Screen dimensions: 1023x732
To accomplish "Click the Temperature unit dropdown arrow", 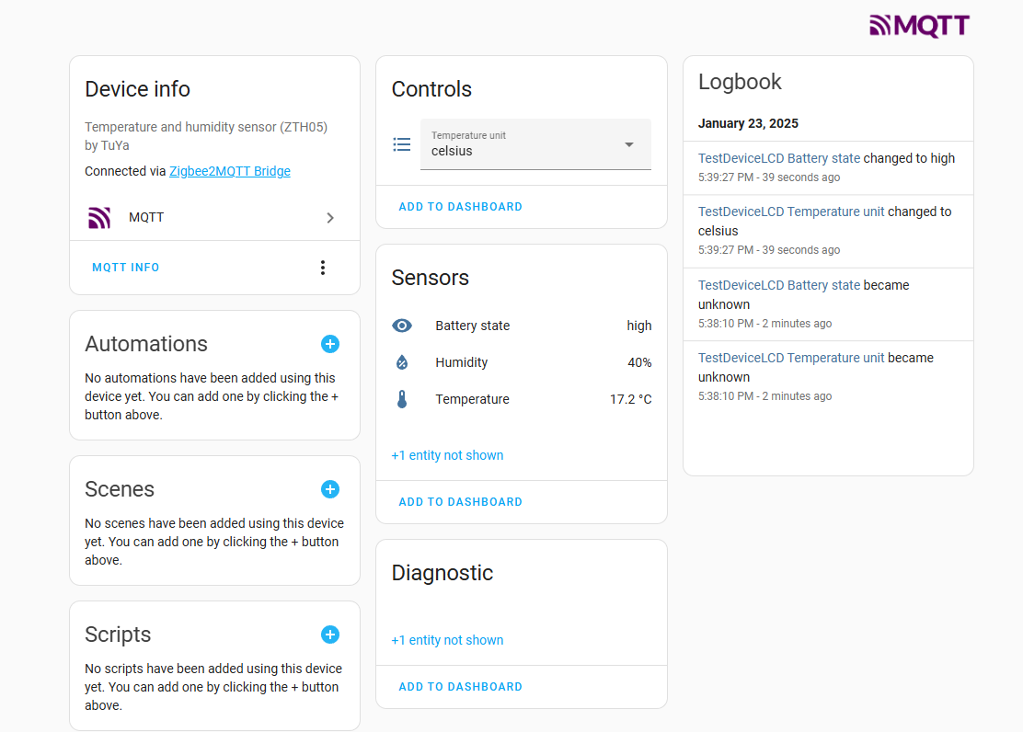I will 629,144.
